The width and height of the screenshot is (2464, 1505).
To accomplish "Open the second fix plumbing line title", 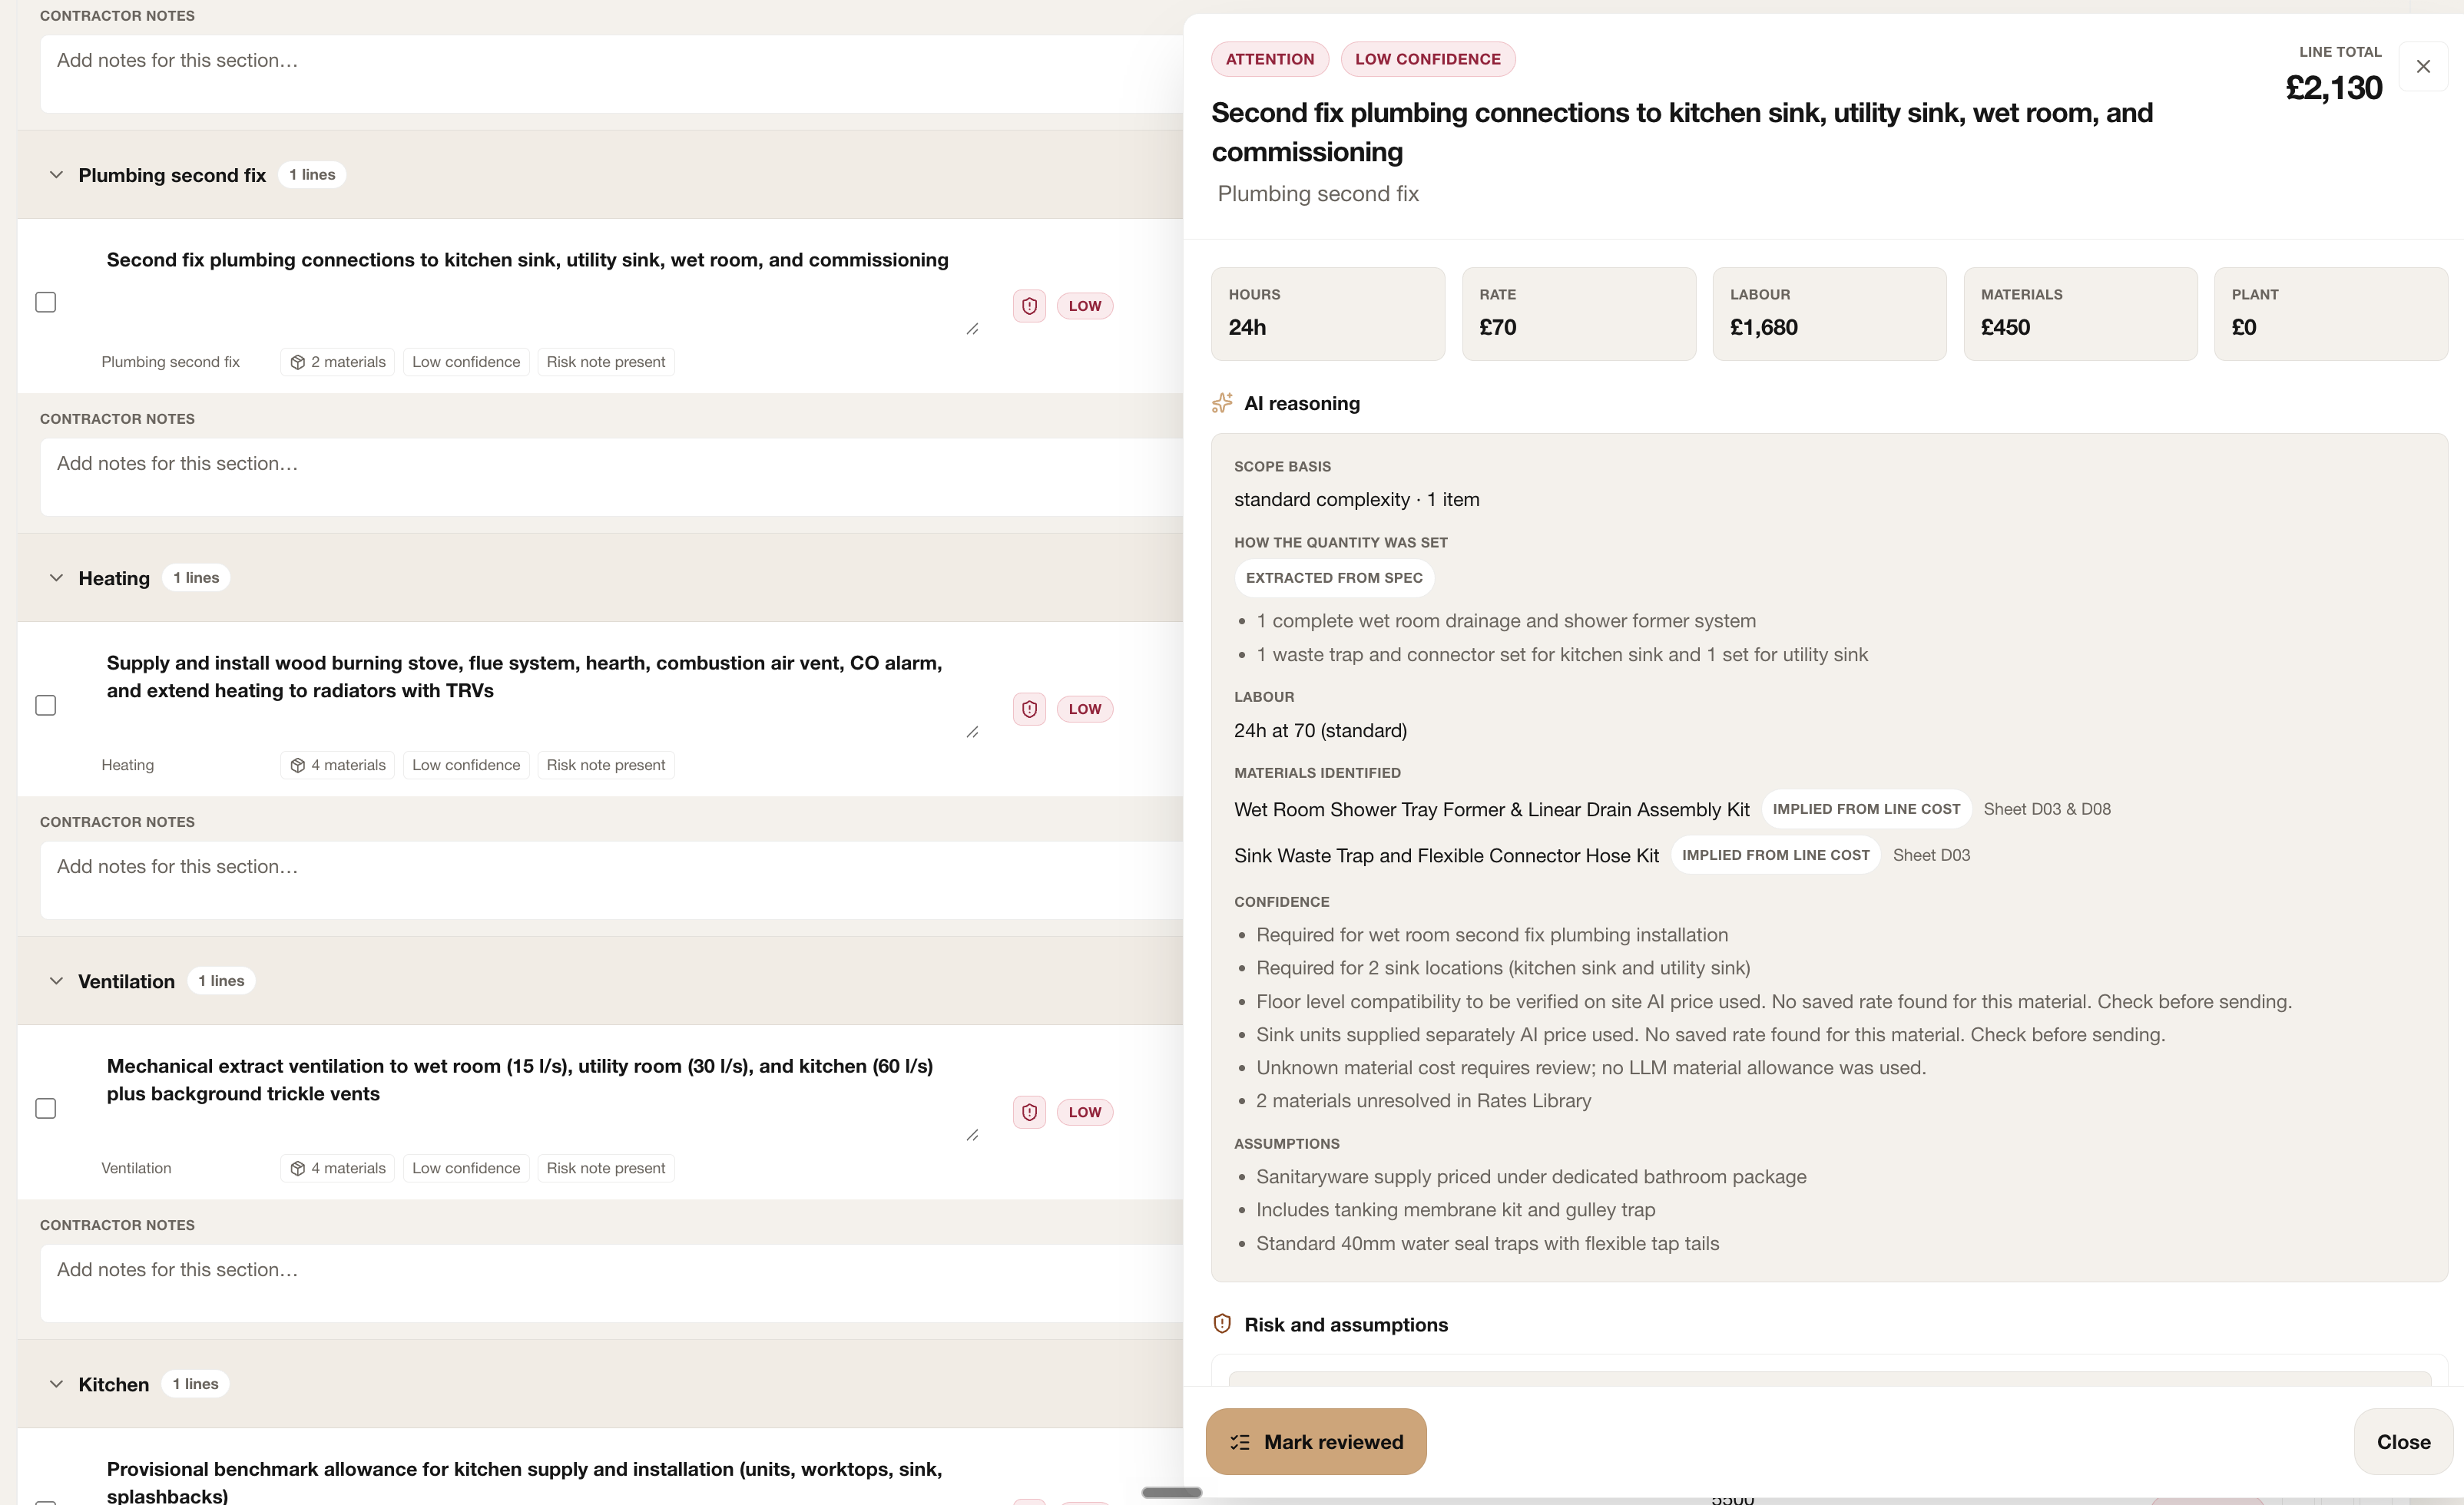I will coord(527,260).
